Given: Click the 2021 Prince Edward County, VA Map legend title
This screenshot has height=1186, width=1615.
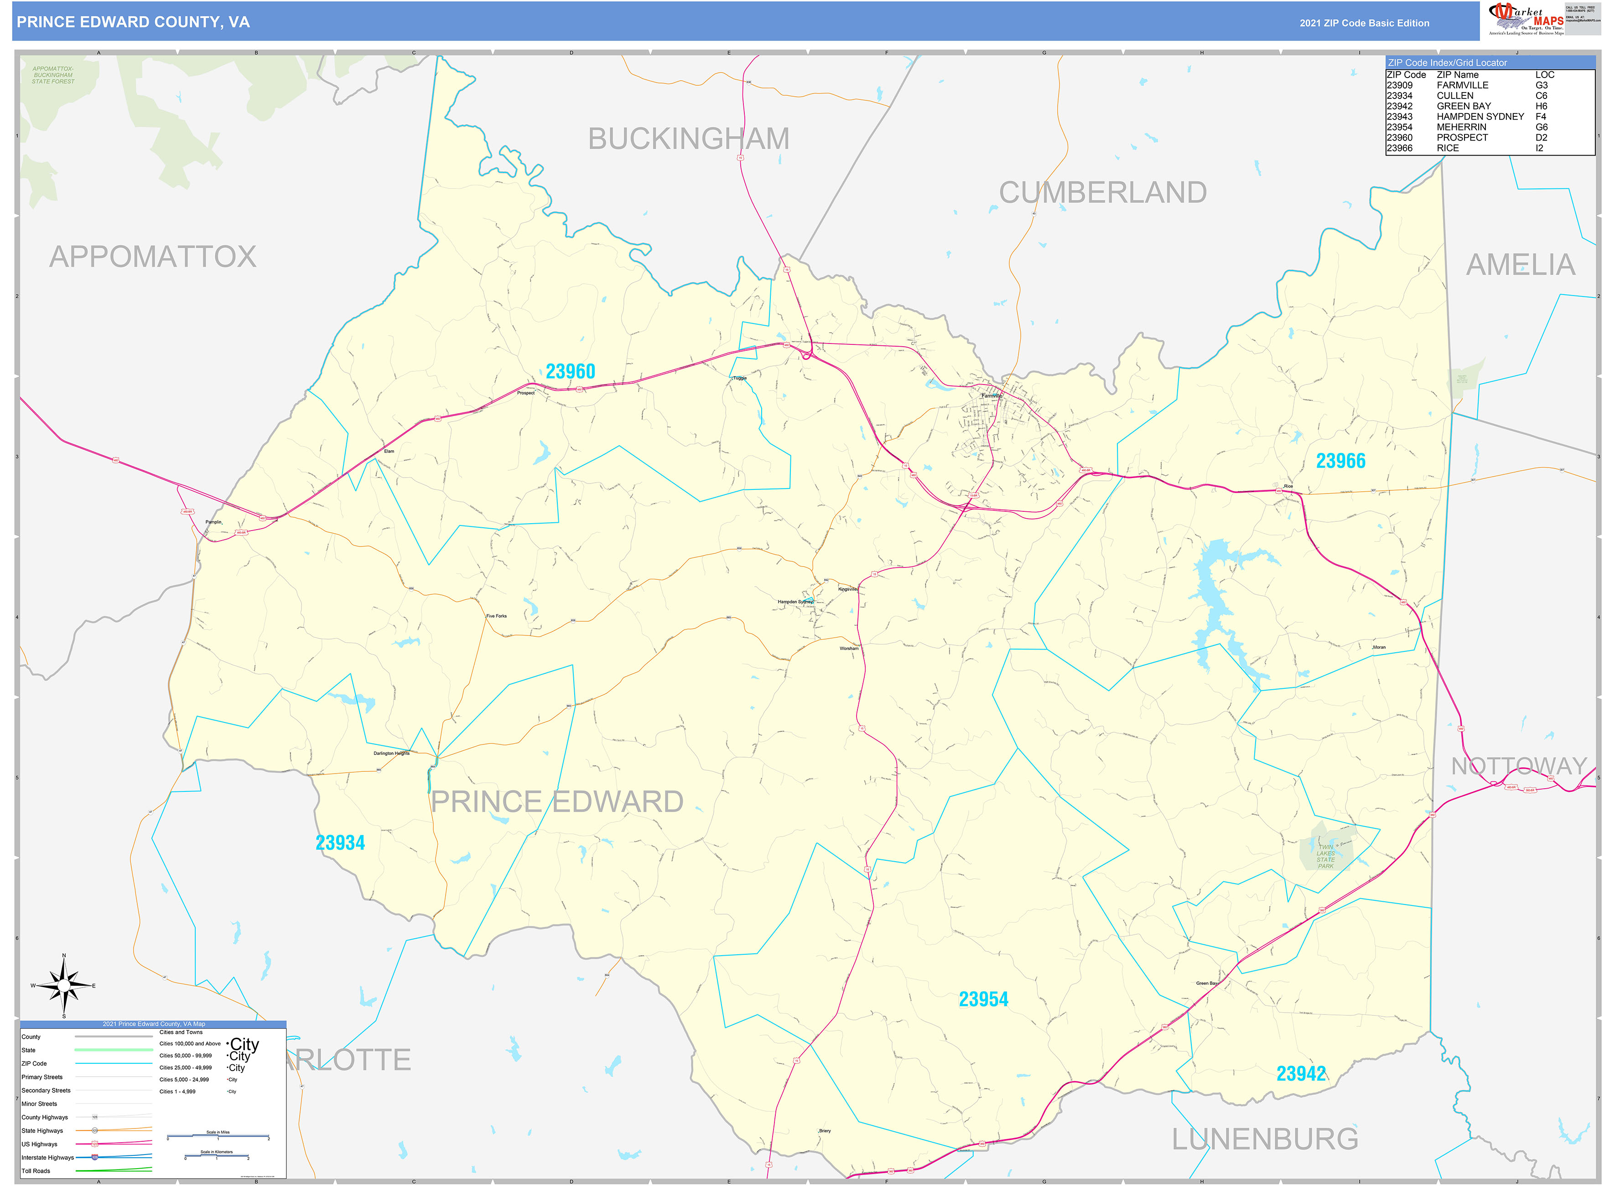Looking at the screenshot, I should coord(155,1025).
